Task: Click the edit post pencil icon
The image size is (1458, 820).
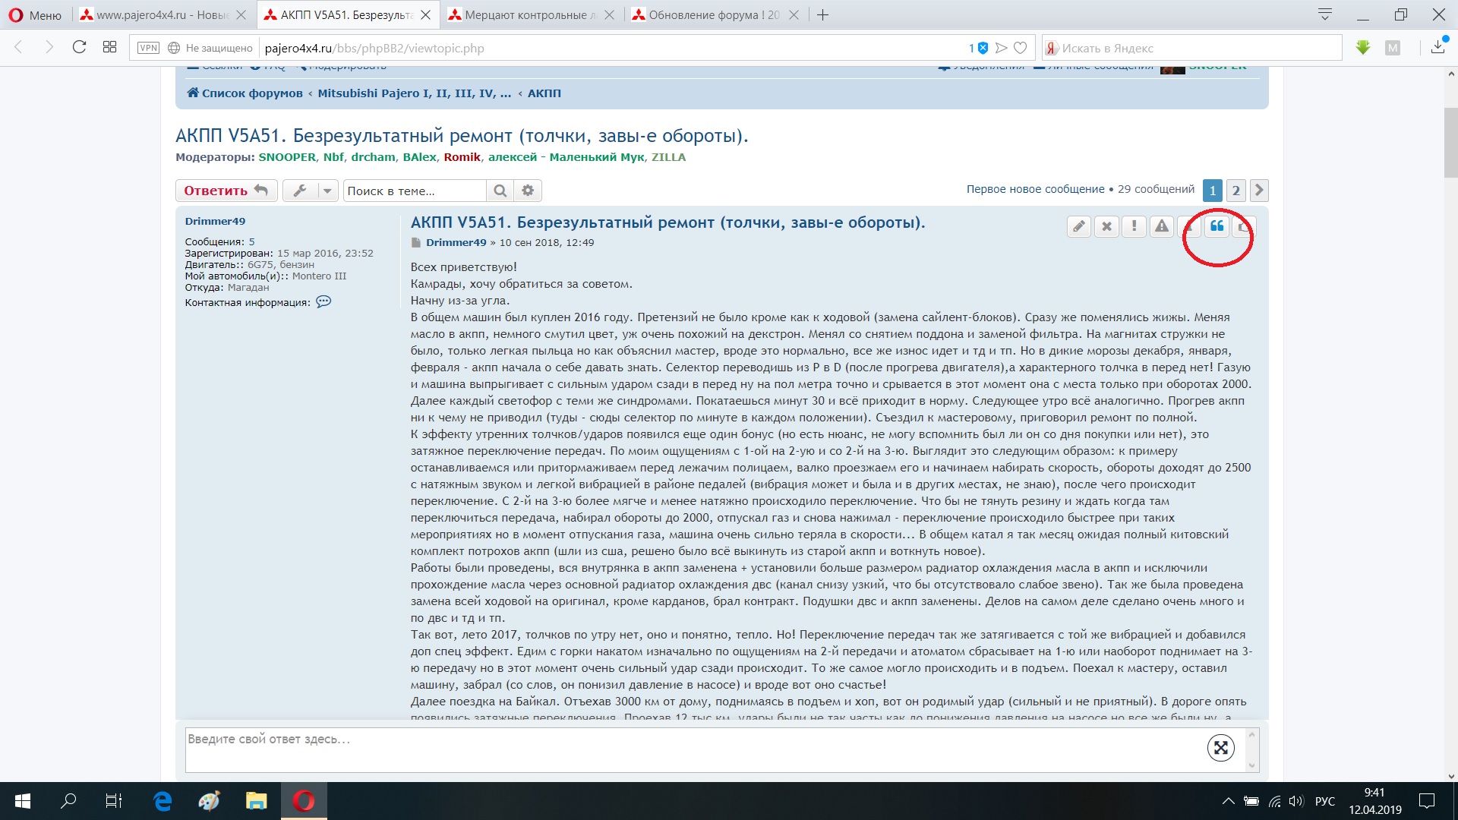Action: point(1078,226)
